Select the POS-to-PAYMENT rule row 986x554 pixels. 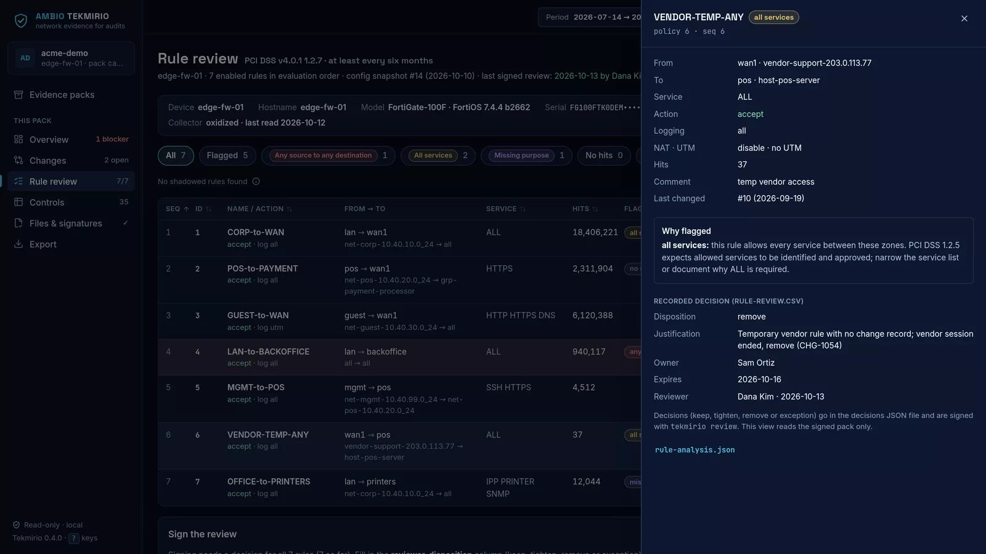(x=399, y=280)
